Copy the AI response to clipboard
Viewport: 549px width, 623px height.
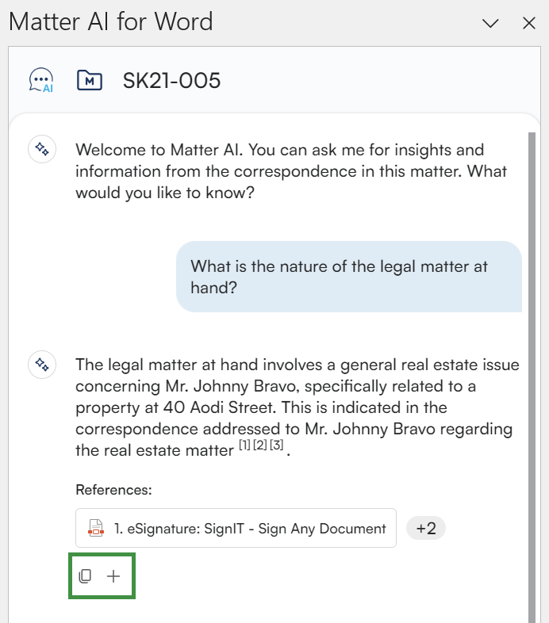[x=85, y=576]
